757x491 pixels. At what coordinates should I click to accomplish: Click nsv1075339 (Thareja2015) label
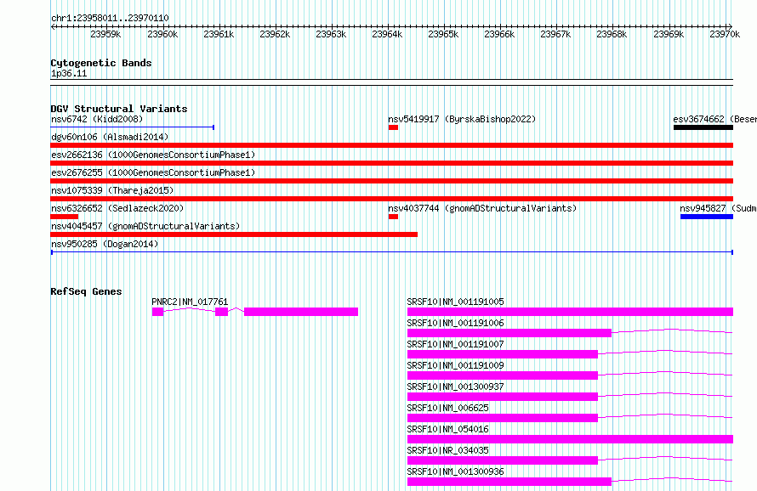(x=112, y=190)
